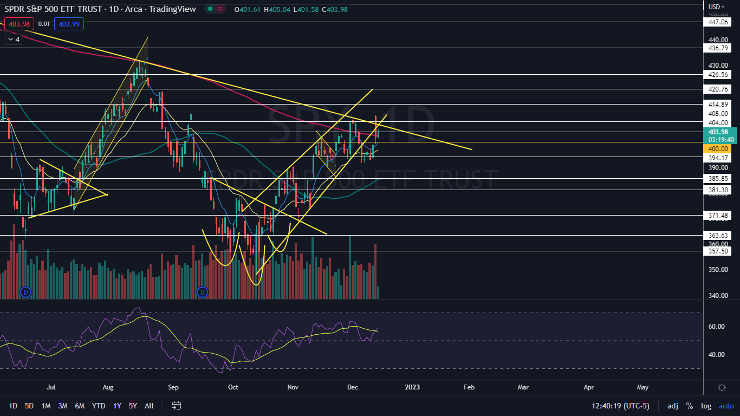Click the 447.06 price level label
The height and width of the screenshot is (416, 740).
(718, 22)
